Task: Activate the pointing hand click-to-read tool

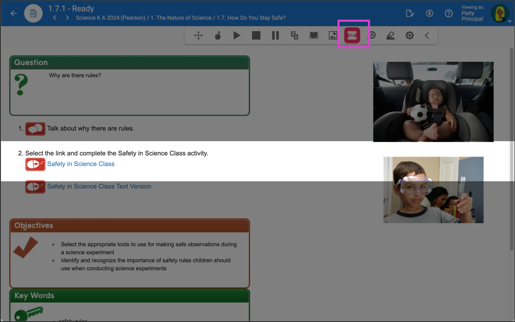Action: 218,35
